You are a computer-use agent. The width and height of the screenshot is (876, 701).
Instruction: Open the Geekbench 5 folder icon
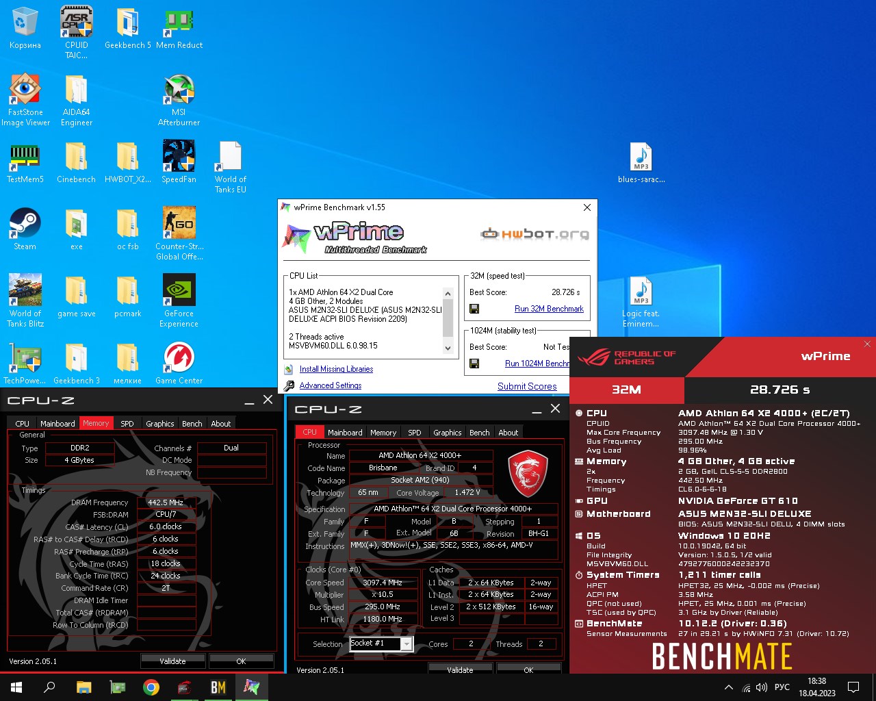[x=128, y=28]
